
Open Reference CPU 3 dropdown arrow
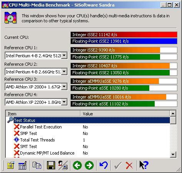click(64, 87)
